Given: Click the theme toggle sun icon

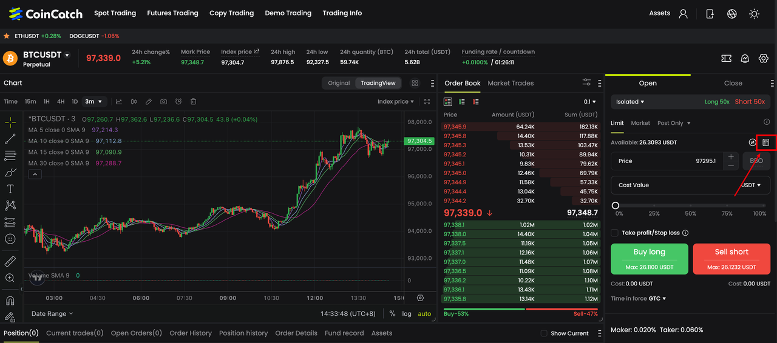Looking at the screenshot, I should (754, 13).
